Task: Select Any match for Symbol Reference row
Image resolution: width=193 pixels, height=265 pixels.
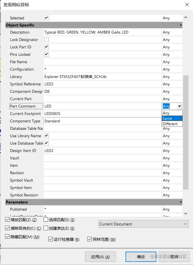Action: [x=172, y=84]
